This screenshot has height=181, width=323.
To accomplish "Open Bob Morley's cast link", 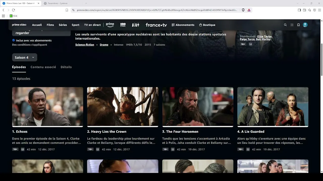I will tap(263, 39).
